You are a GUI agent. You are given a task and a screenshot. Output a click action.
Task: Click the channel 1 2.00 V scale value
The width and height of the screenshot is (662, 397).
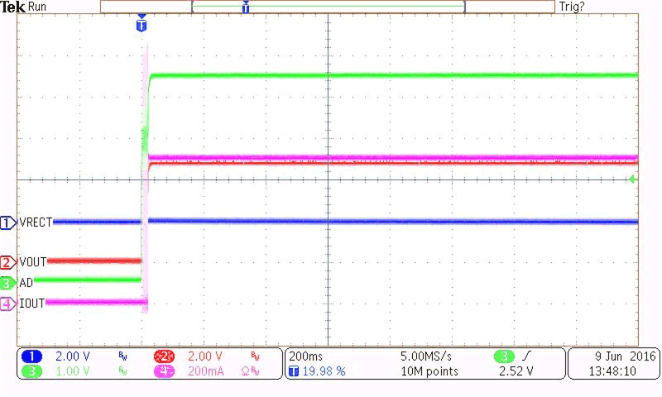click(73, 356)
